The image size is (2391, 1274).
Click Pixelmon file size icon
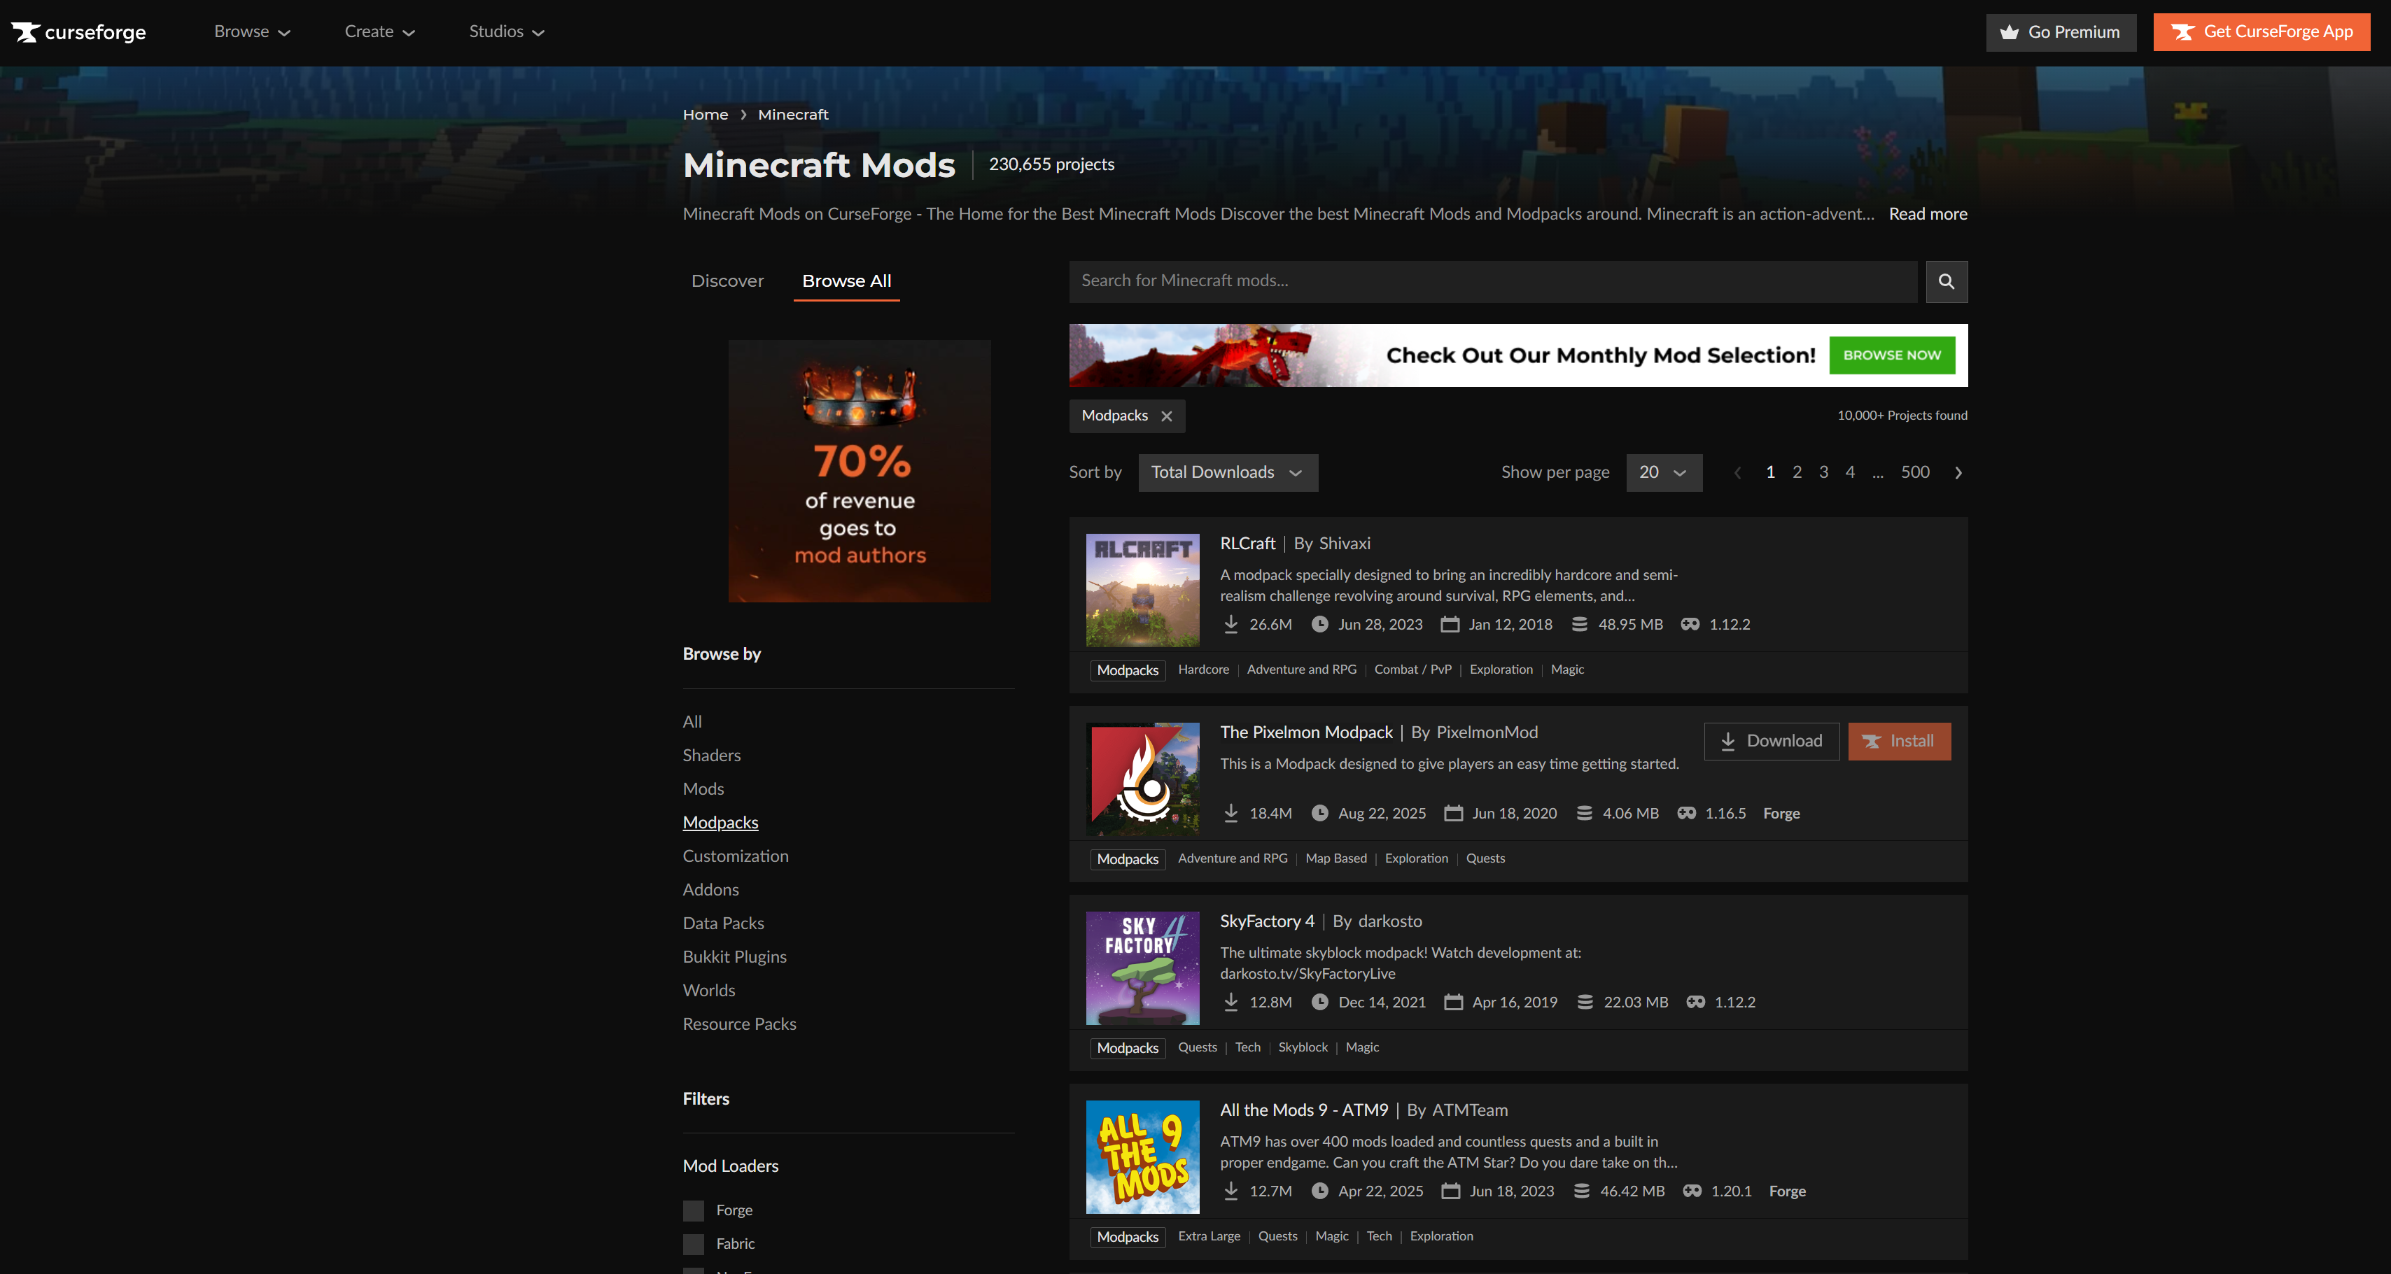(x=1585, y=813)
